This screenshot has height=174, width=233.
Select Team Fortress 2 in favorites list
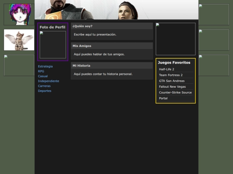(176, 75)
